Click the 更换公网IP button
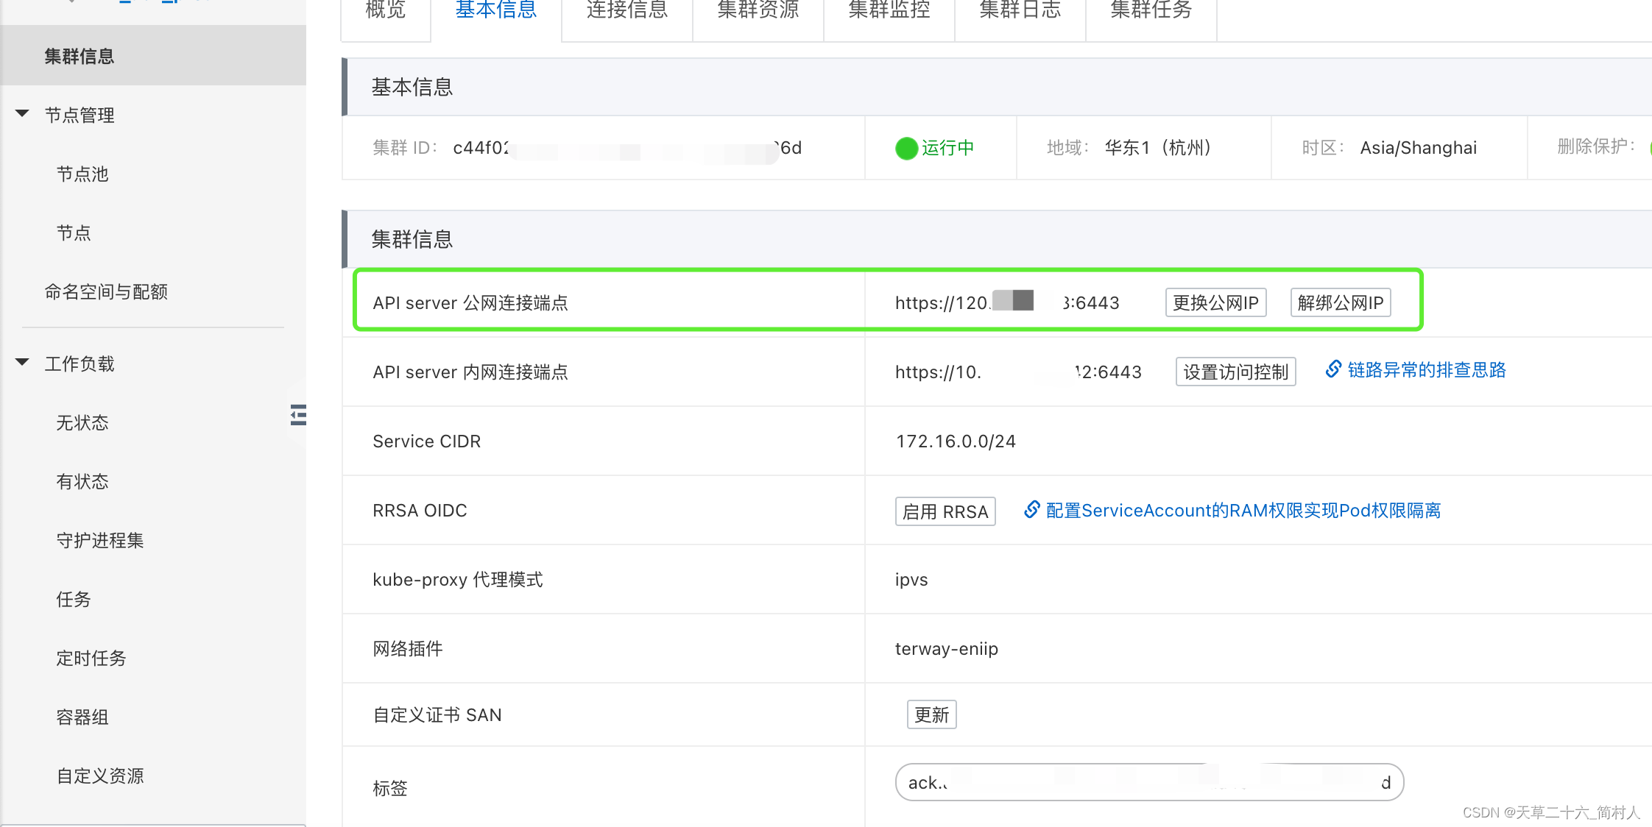This screenshot has width=1652, height=827. pyautogui.click(x=1216, y=302)
